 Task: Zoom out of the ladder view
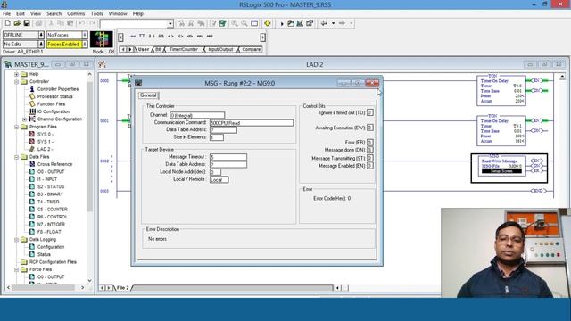tap(244, 23)
